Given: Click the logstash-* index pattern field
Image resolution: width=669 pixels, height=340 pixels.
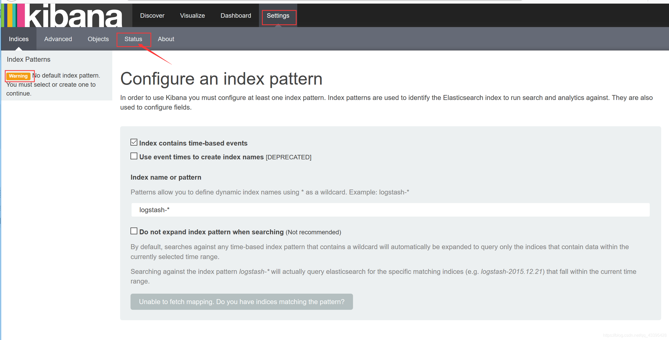Looking at the screenshot, I should (x=391, y=210).
